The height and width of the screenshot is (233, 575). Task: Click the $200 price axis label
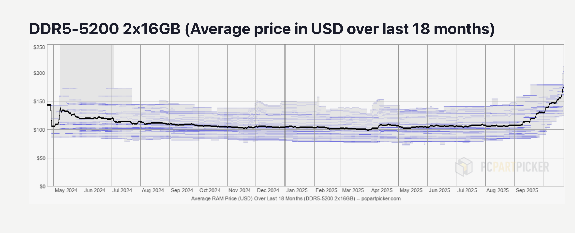pos(39,73)
